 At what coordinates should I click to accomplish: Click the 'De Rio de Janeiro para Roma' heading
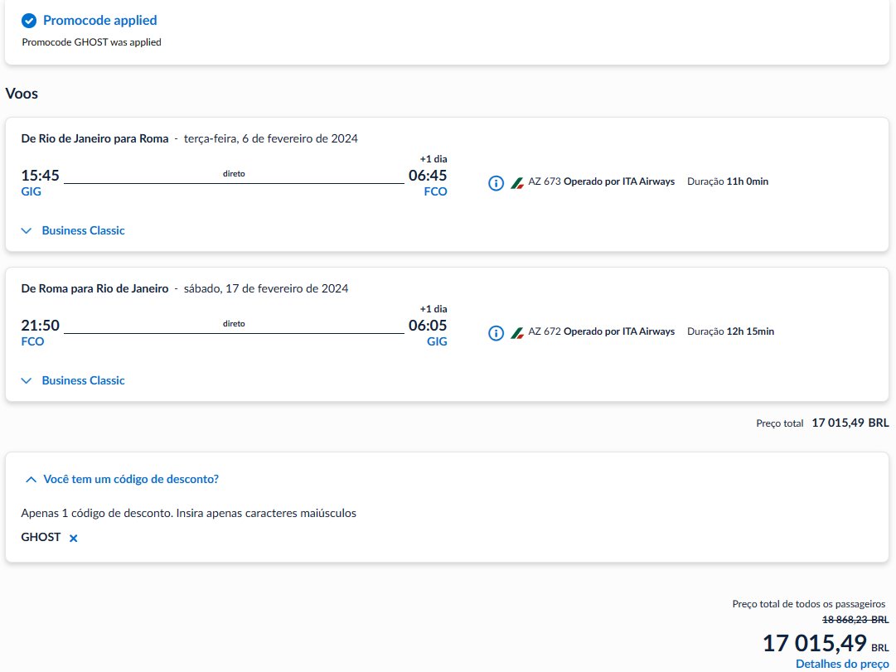tap(94, 138)
